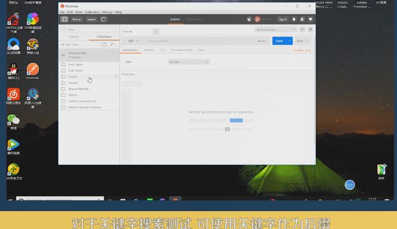This screenshot has height=229, width=397.
Task: Open the Help menu
Action: pos(118,12)
